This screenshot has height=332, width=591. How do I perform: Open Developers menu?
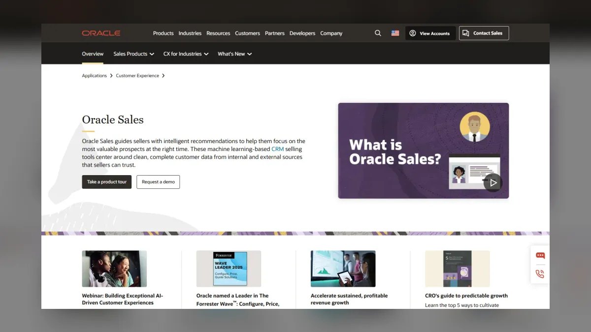point(302,33)
